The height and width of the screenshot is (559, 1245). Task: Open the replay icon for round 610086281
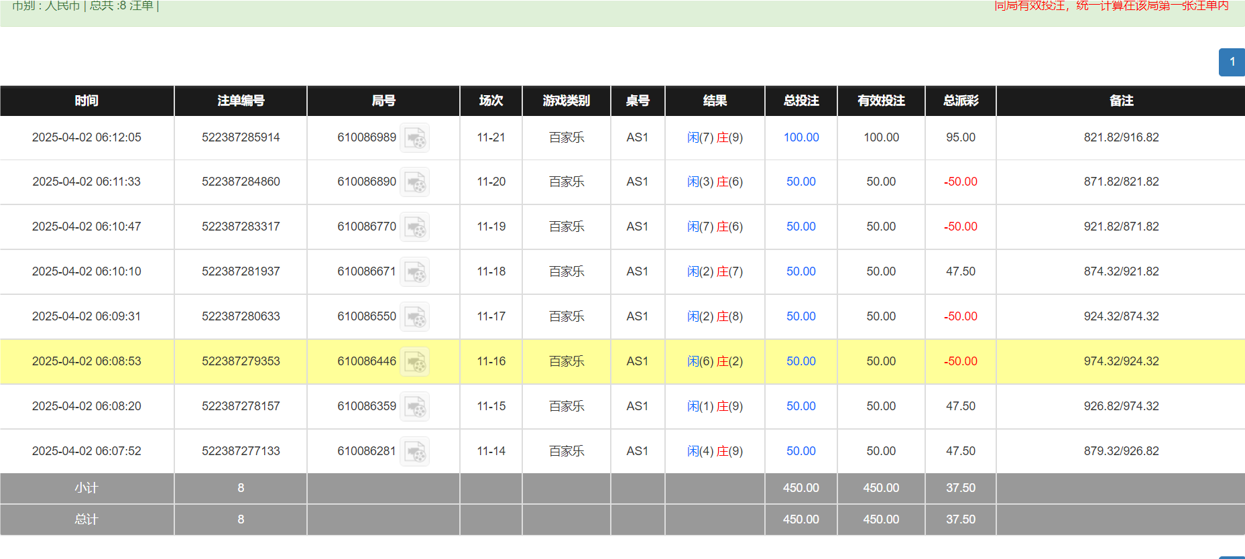[414, 452]
